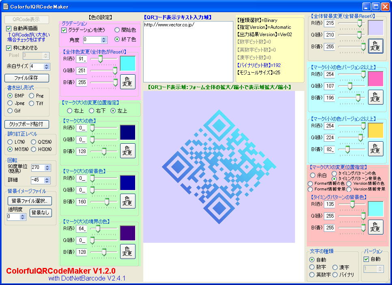Select バイナリ character type
Screen dimensions: 392x285
[335, 274]
